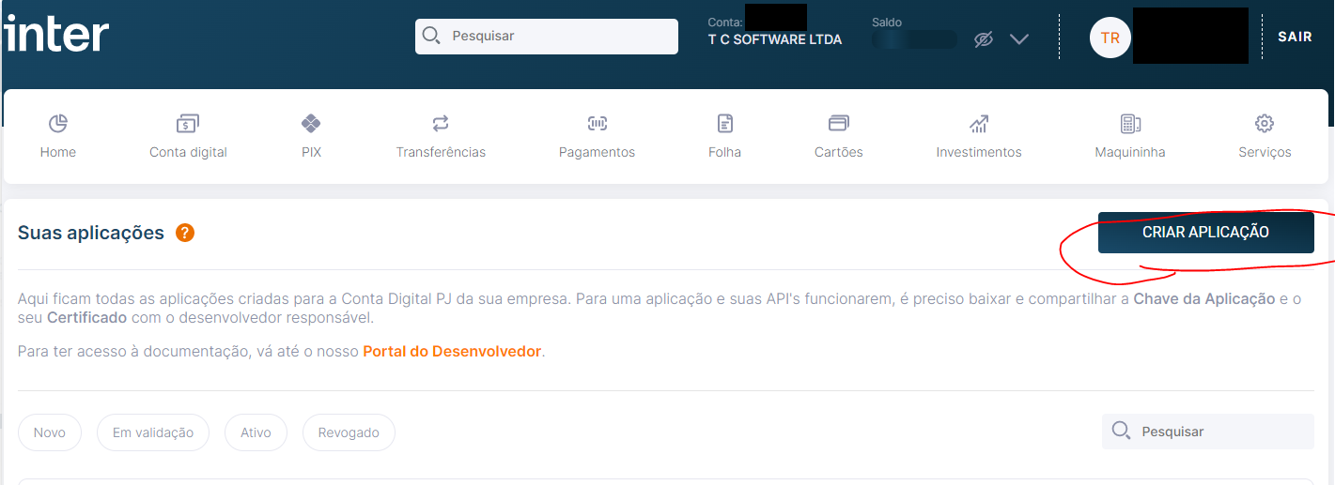Open the TR user avatar
The image size is (1335, 485).
tap(1110, 38)
